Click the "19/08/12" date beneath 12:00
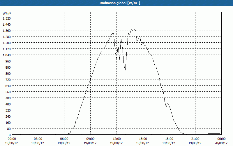The width and height of the screenshot is (233, 146). point(116,143)
